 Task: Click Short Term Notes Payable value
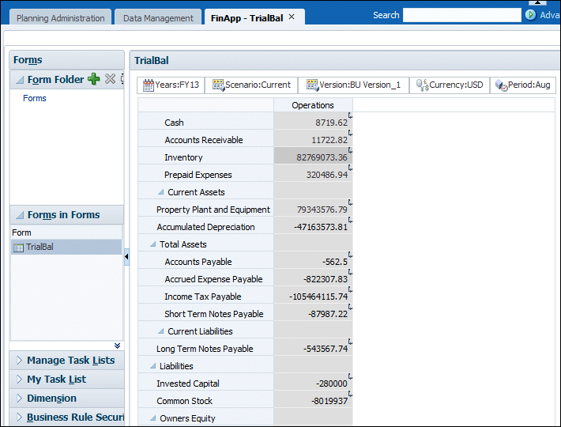tap(313, 314)
